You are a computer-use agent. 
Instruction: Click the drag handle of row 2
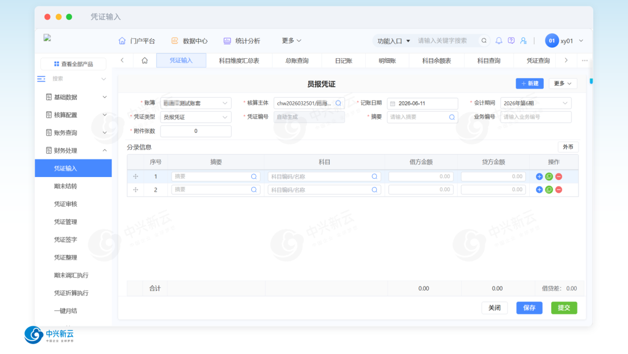click(135, 190)
